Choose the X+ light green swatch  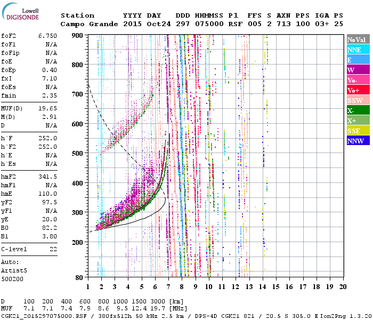(x=358, y=121)
